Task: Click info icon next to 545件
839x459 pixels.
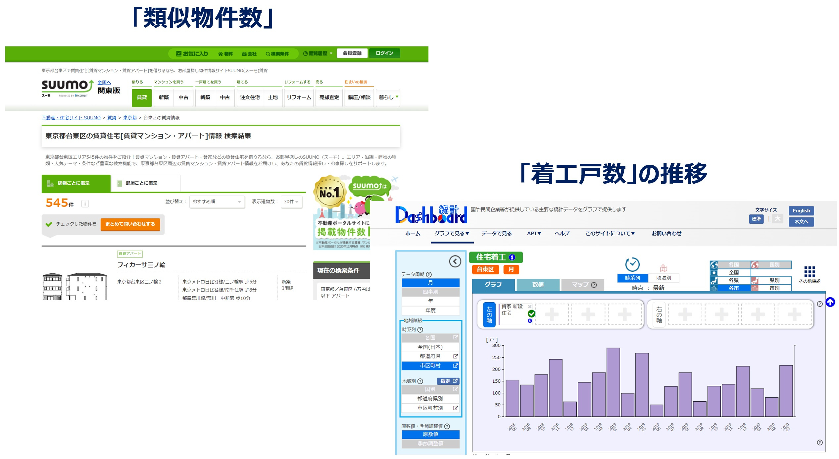Action: [x=85, y=204]
